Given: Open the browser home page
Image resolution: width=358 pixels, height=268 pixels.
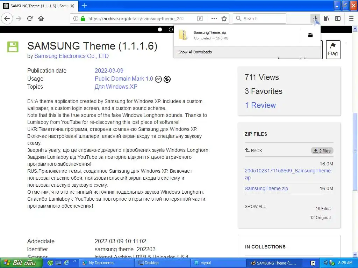Looking at the screenshot, I should pyautogui.click(x=41, y=18).
